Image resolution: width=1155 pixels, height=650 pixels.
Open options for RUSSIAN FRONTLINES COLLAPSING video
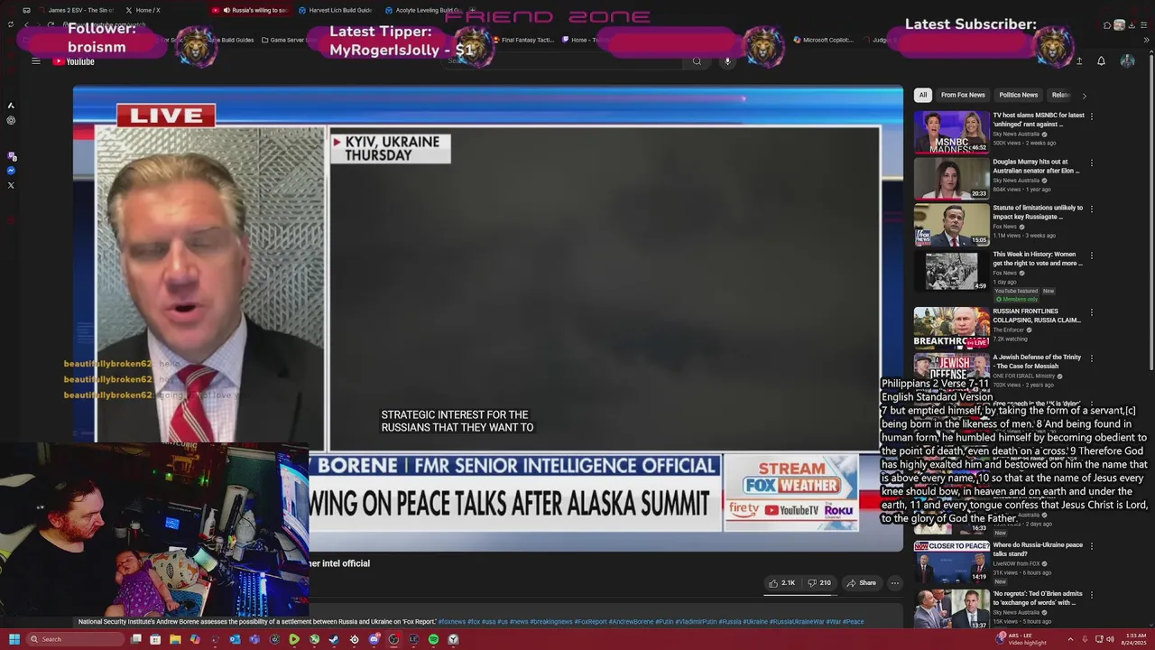tap(1092, 312)
